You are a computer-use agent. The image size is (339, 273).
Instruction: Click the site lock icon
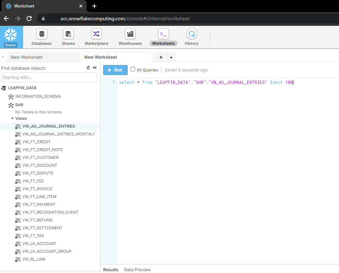point(43,18)
